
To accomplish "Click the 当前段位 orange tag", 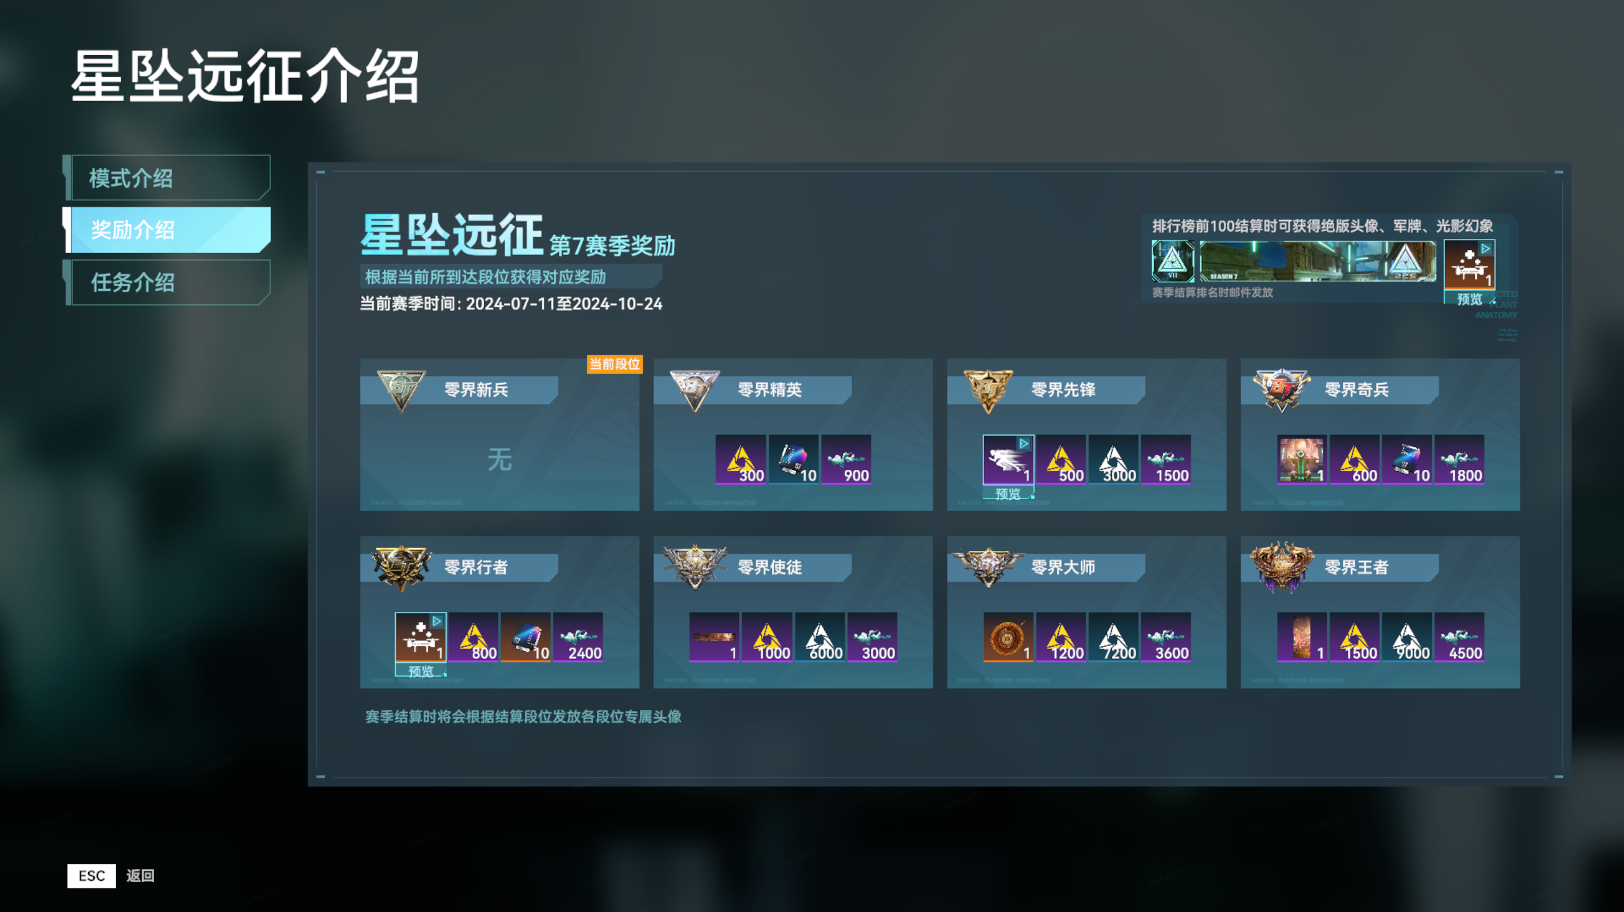I will pyautogui.click(x=615, y=364).
